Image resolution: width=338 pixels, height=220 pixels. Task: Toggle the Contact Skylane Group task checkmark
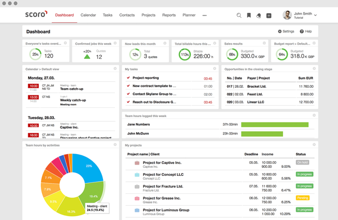128,94
